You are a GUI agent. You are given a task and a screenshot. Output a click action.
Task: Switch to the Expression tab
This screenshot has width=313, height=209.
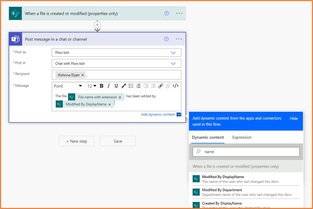(242, 137)
